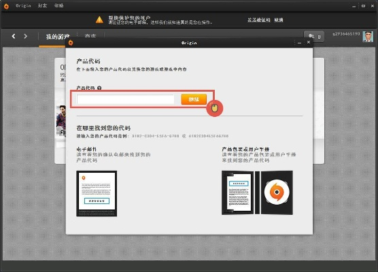Dismiss the account protection banner link

click(279, 20)
